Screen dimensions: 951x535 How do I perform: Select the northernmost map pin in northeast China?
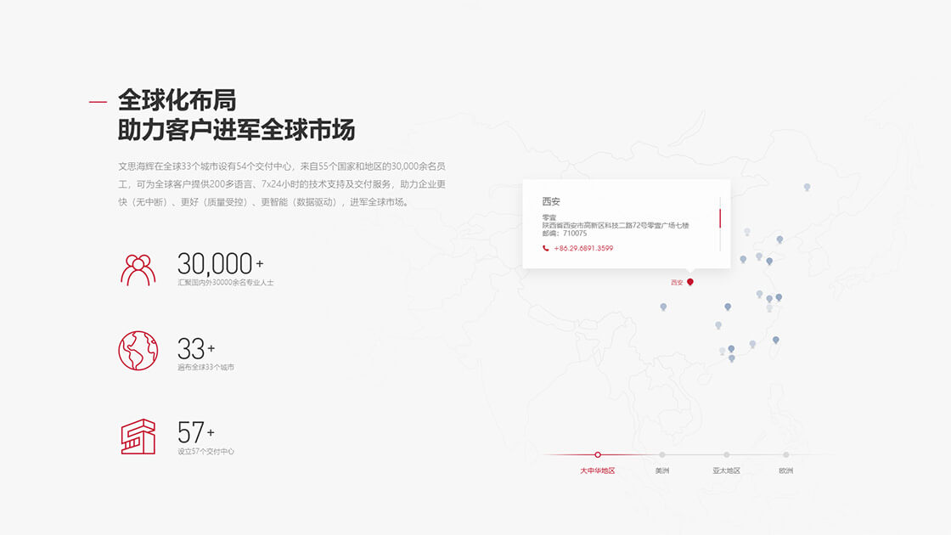(x=807, y=187)
